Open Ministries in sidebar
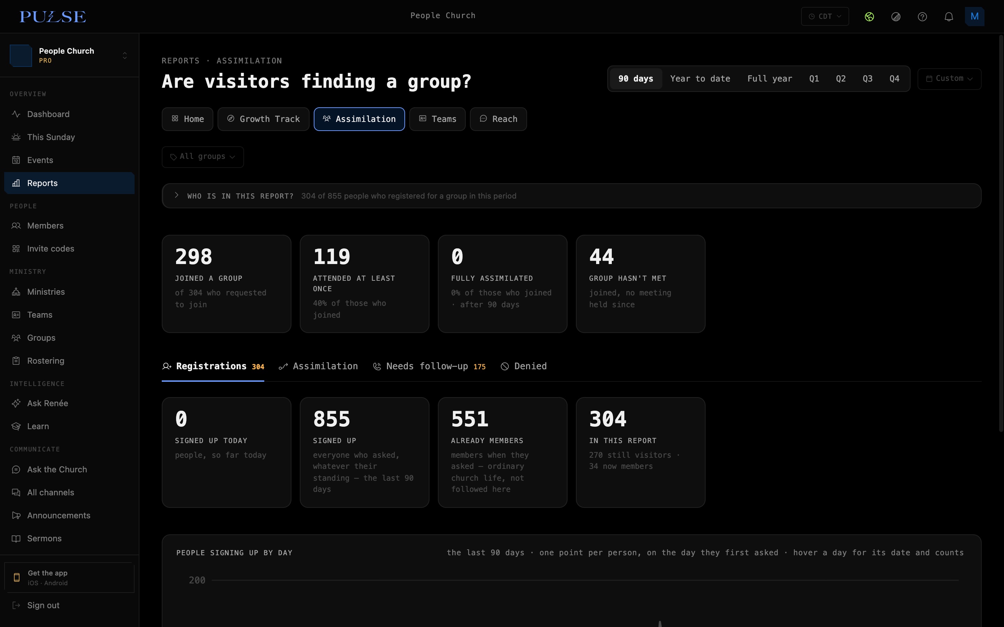 (x=69, y=292)
